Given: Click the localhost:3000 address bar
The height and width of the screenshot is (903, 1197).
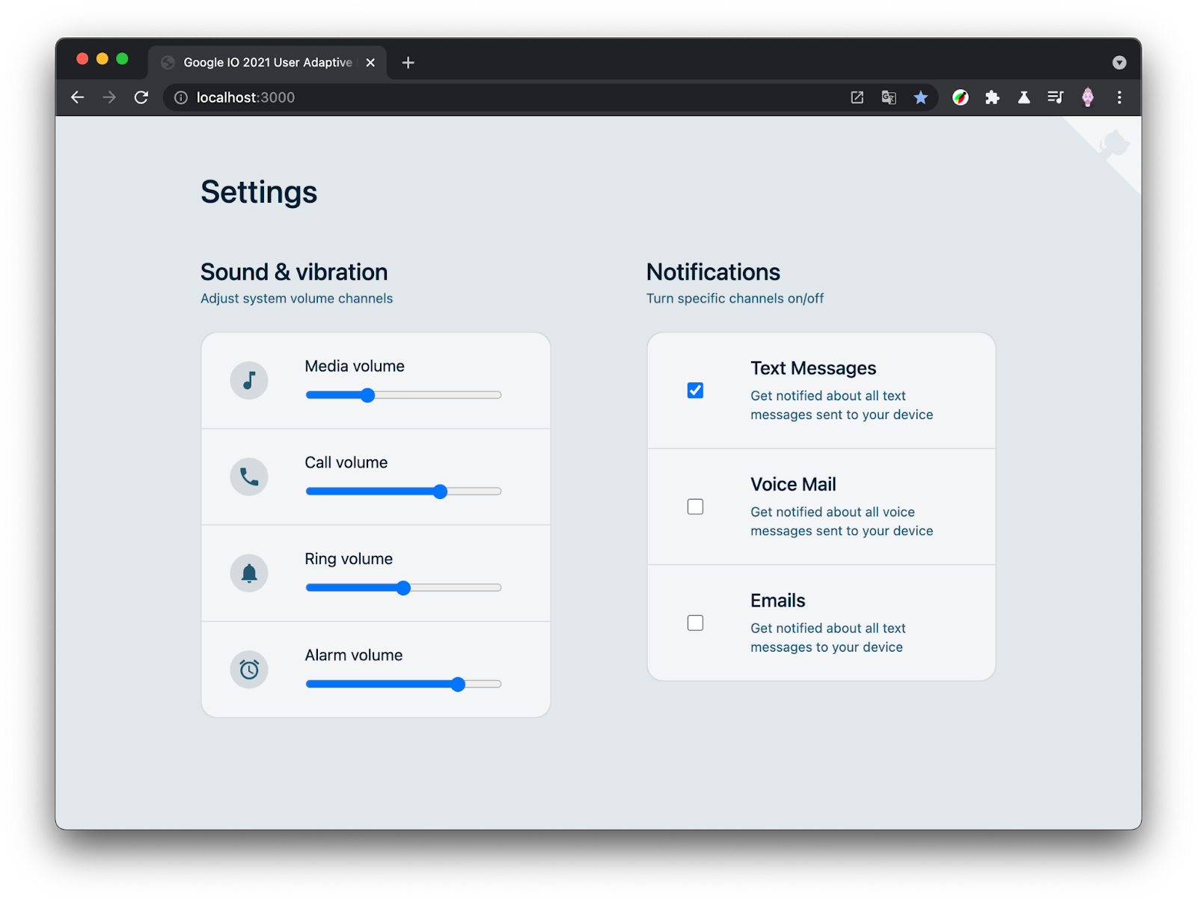Looking at the screenshot, I should [509, 97].
